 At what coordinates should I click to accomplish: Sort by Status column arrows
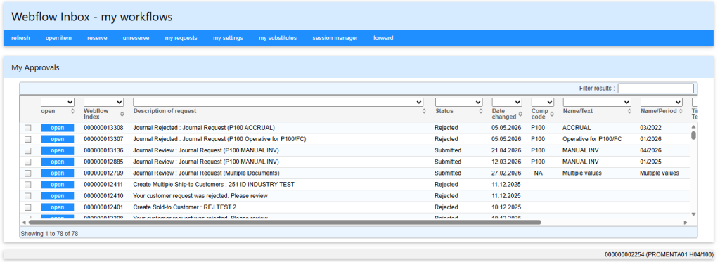tap(480, 111)
